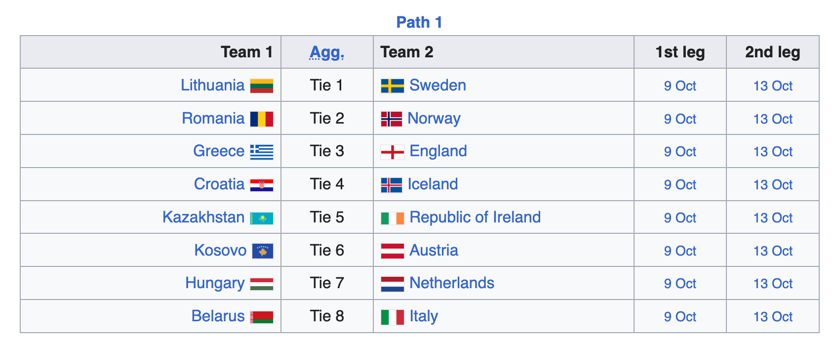The height and width of the screenshot is (345, 836).
Task: Click the Lithuania flag icon
Action: click(262, 86)
